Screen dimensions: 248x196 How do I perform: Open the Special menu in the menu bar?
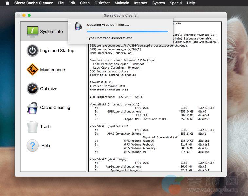(176, 3)
